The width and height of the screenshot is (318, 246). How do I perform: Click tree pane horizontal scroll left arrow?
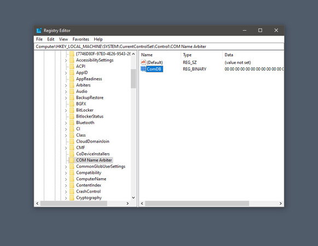(37, 203)
